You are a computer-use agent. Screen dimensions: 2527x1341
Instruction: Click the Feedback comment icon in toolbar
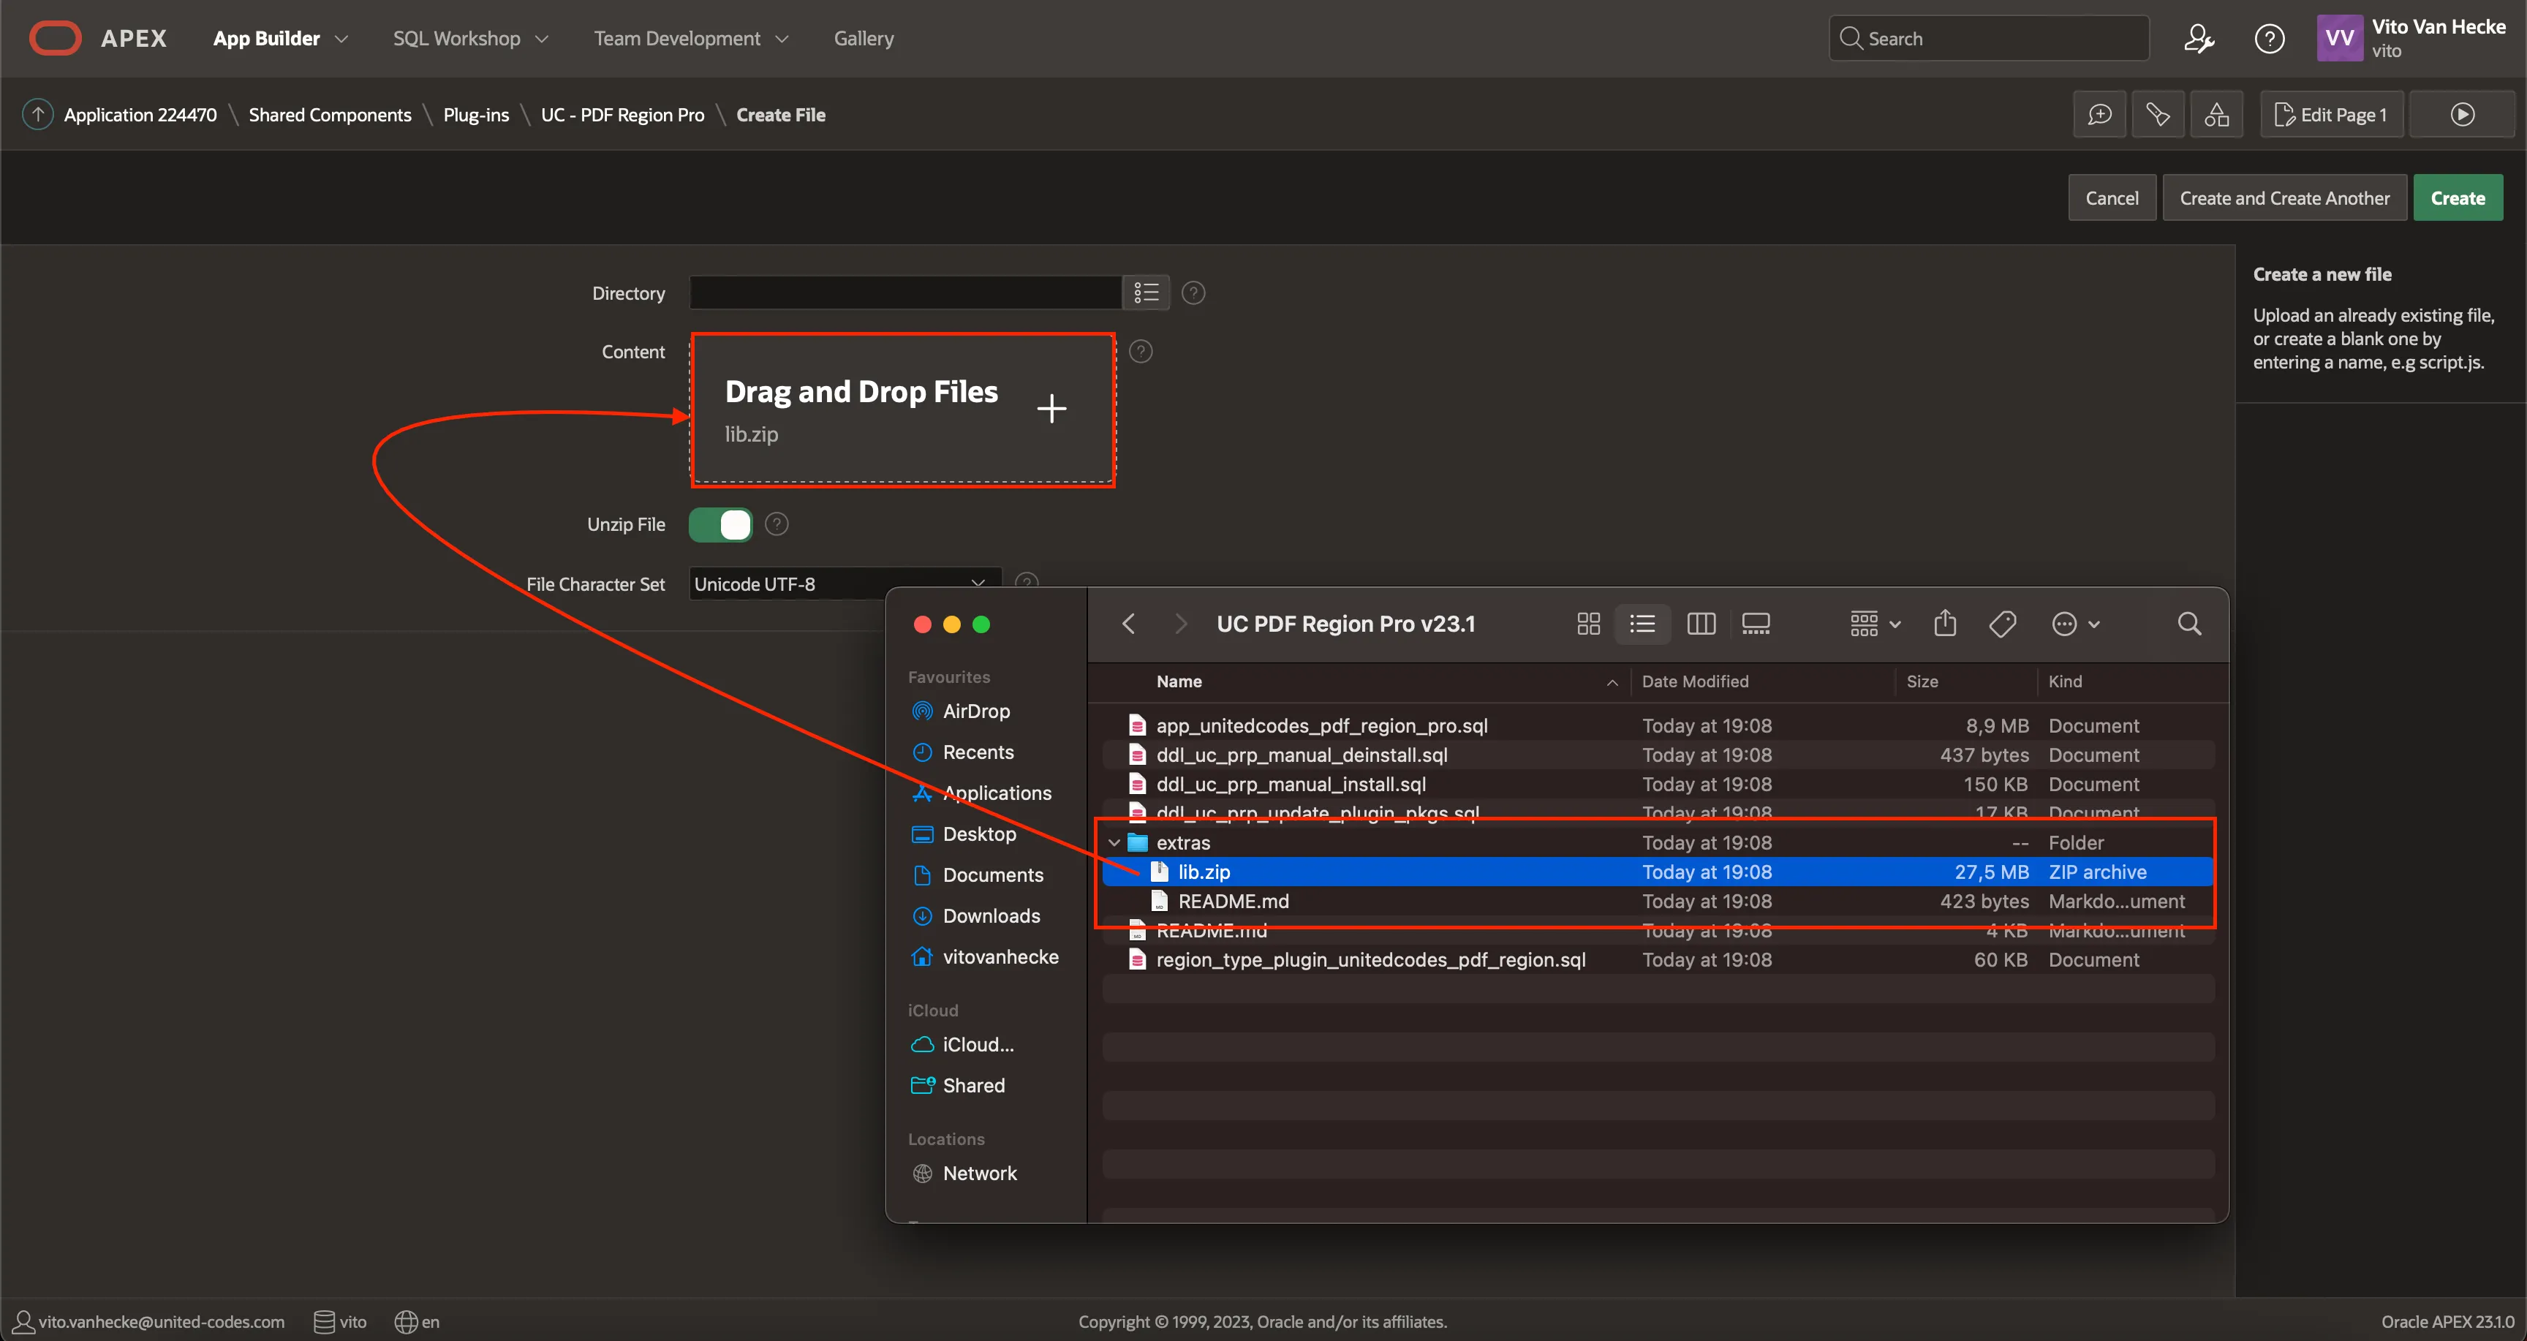coord(2099,115)
